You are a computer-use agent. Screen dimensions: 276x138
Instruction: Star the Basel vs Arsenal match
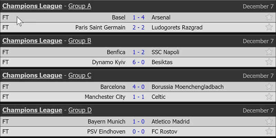(x=269, y=17)
